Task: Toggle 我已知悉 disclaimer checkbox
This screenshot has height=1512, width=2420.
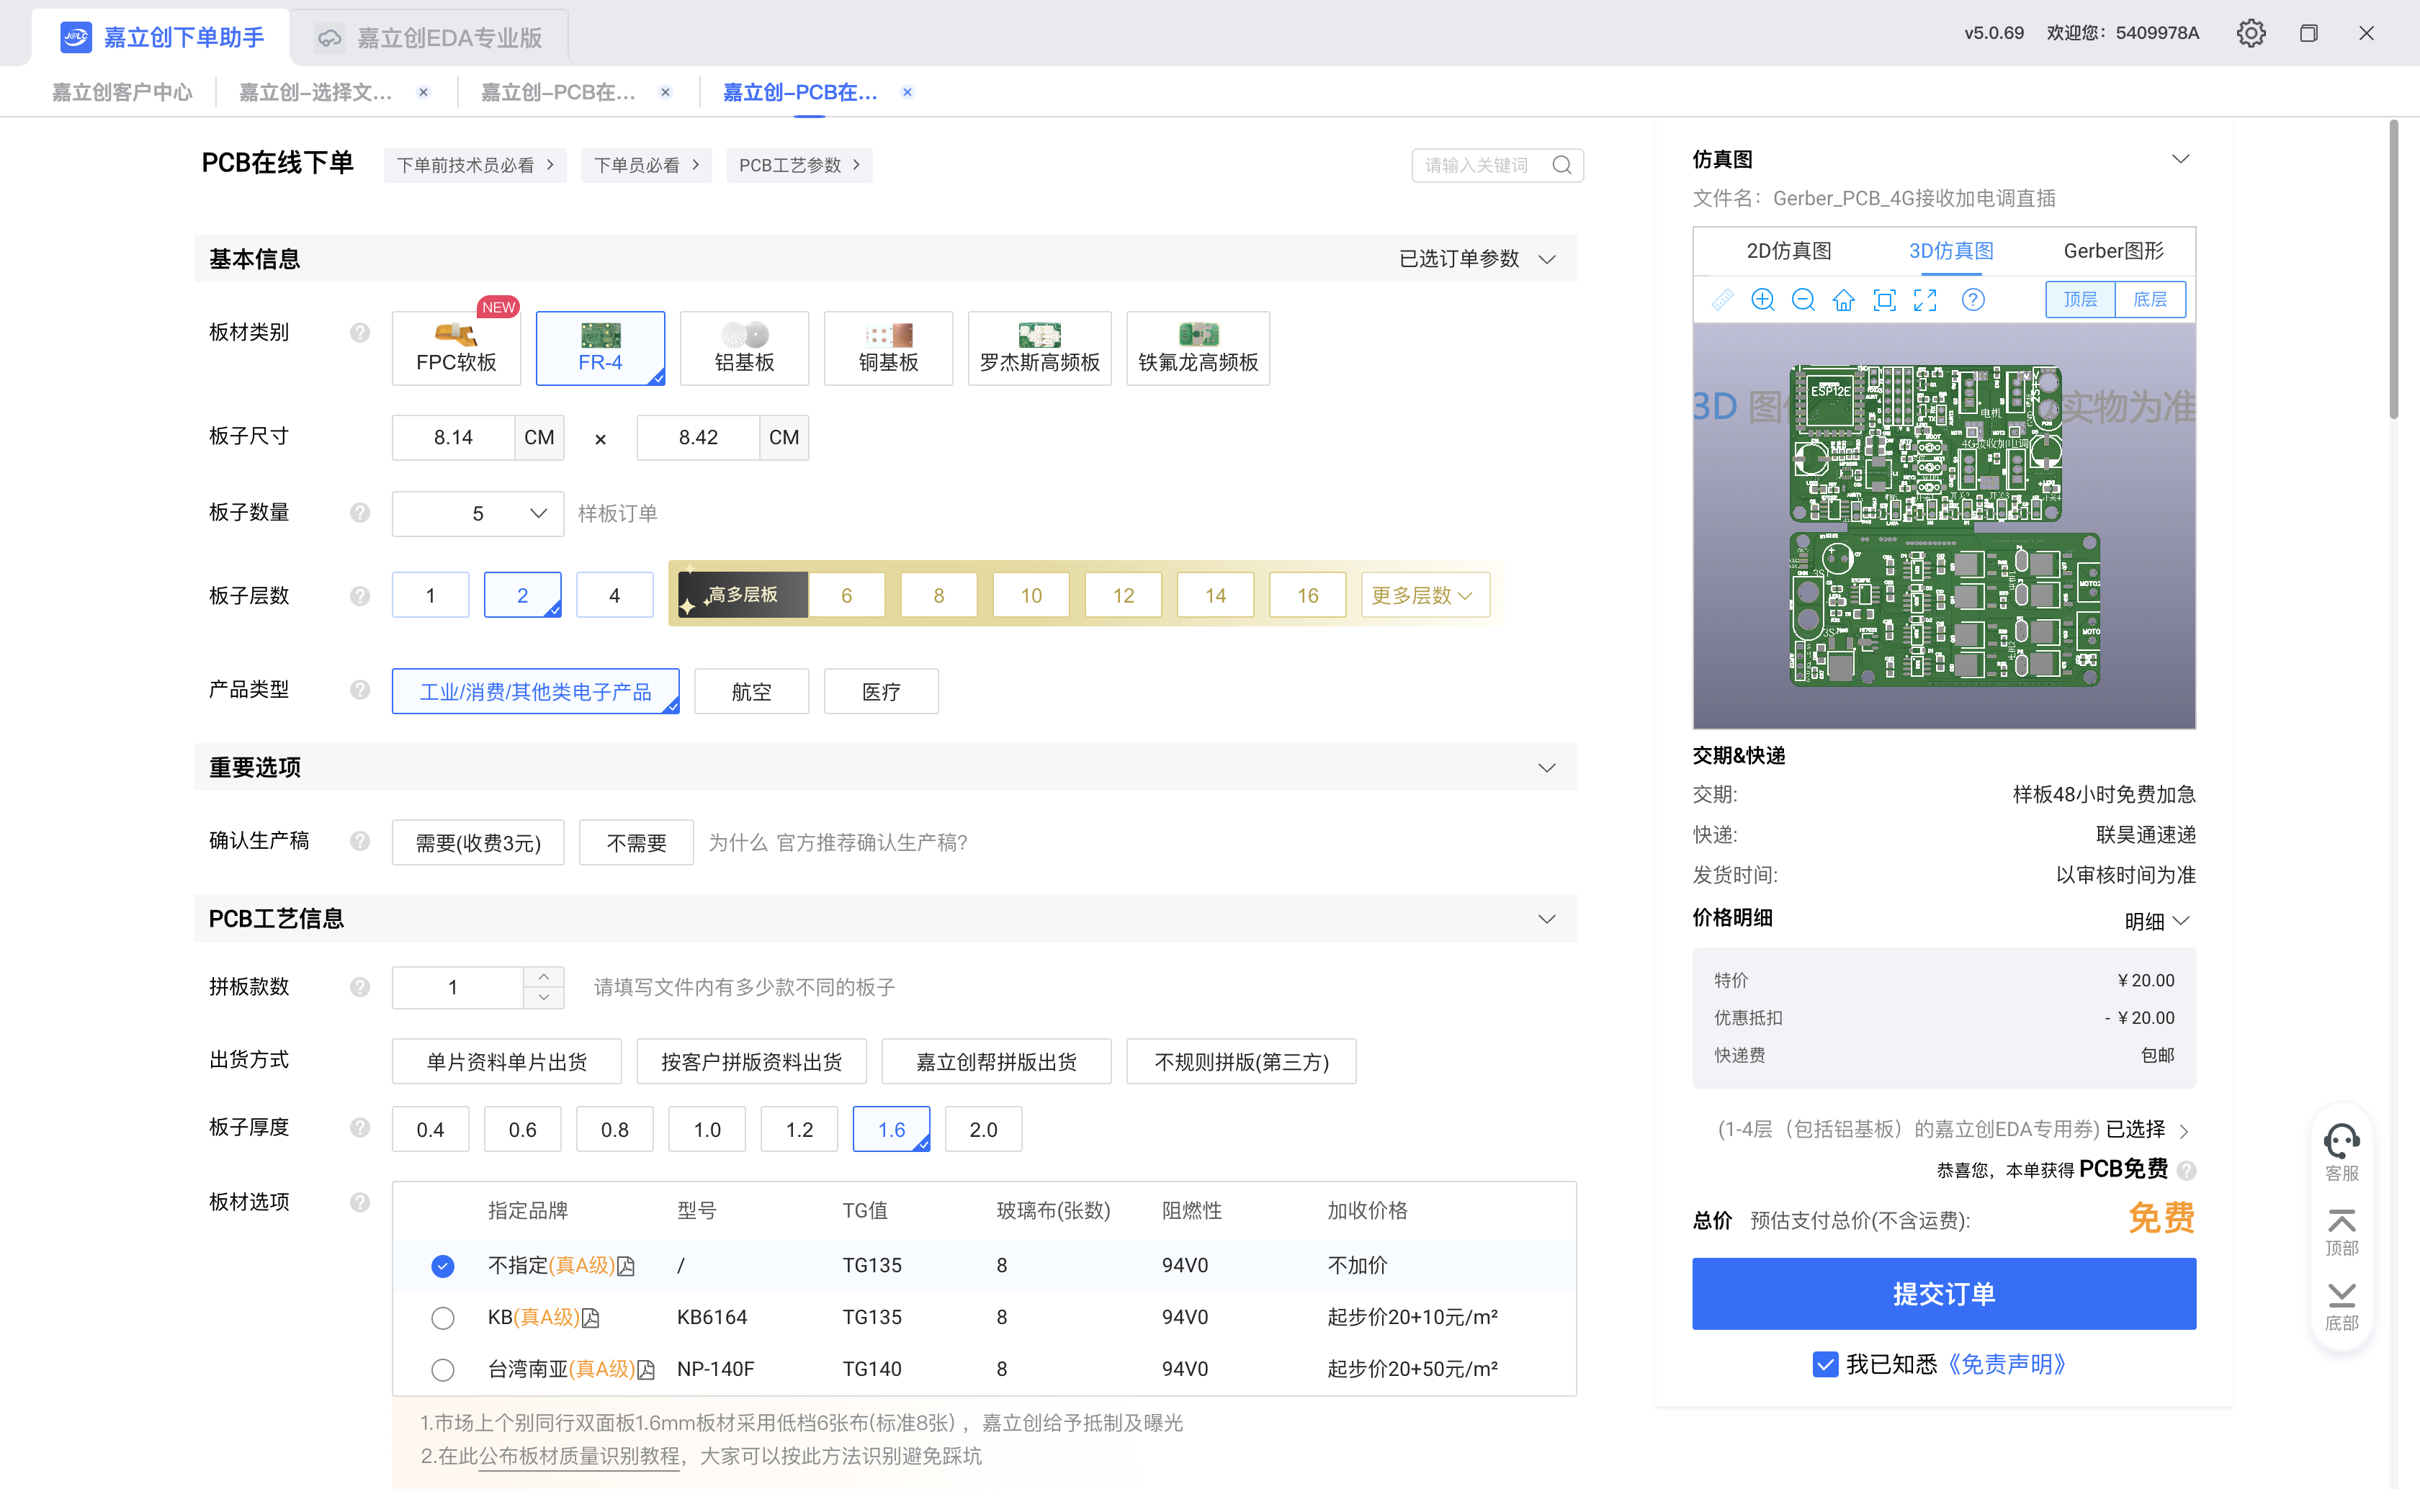Action: click(1825, 1364)
